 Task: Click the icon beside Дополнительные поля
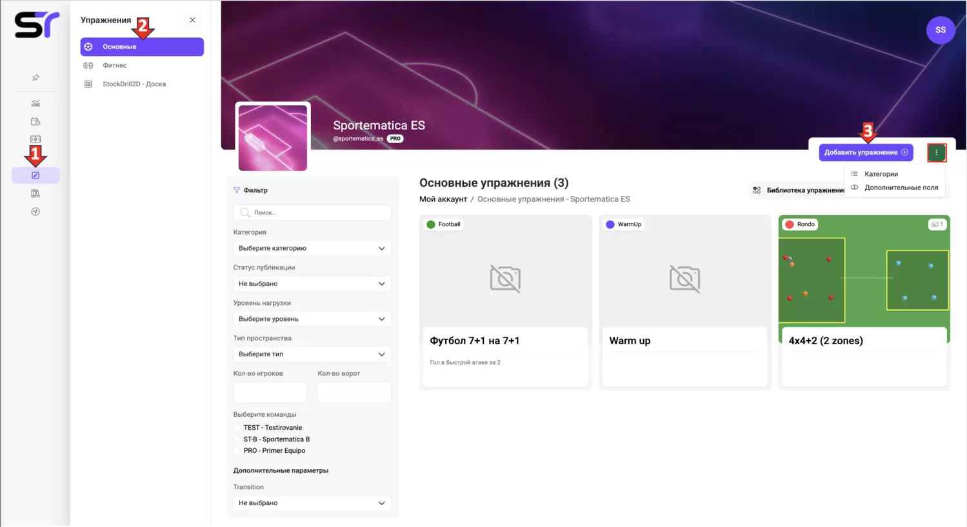tap(854, 187)
